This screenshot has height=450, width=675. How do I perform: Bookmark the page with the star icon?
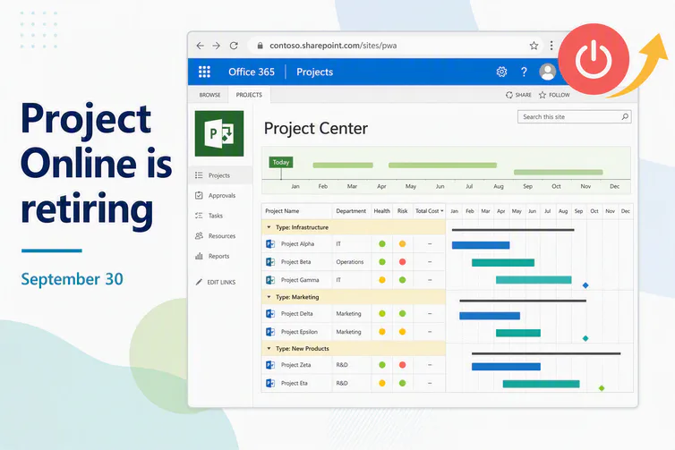pyautogui.click(x=534, y=46)
